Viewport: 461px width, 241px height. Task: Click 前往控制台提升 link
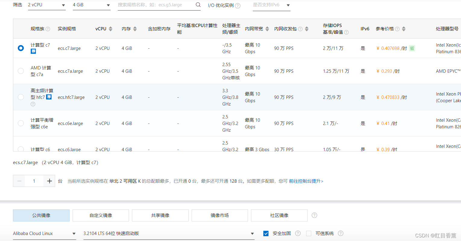point(306,181)
